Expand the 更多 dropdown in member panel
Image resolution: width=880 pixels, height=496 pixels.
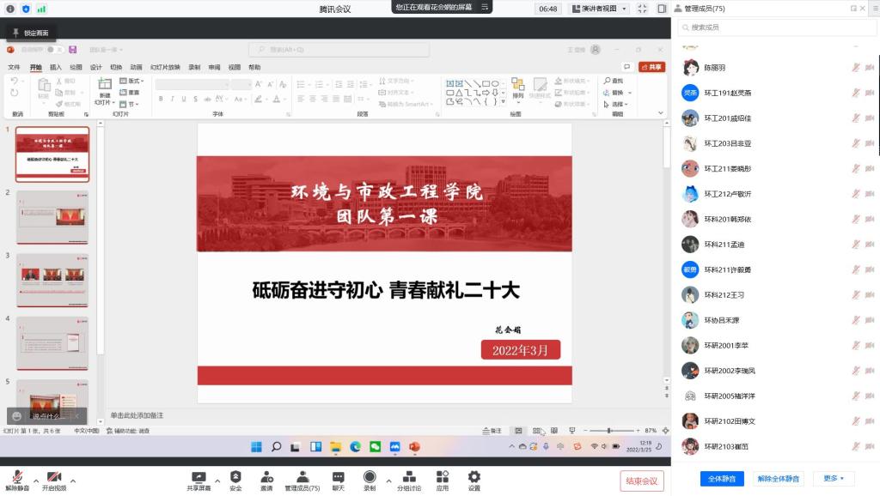833,478
